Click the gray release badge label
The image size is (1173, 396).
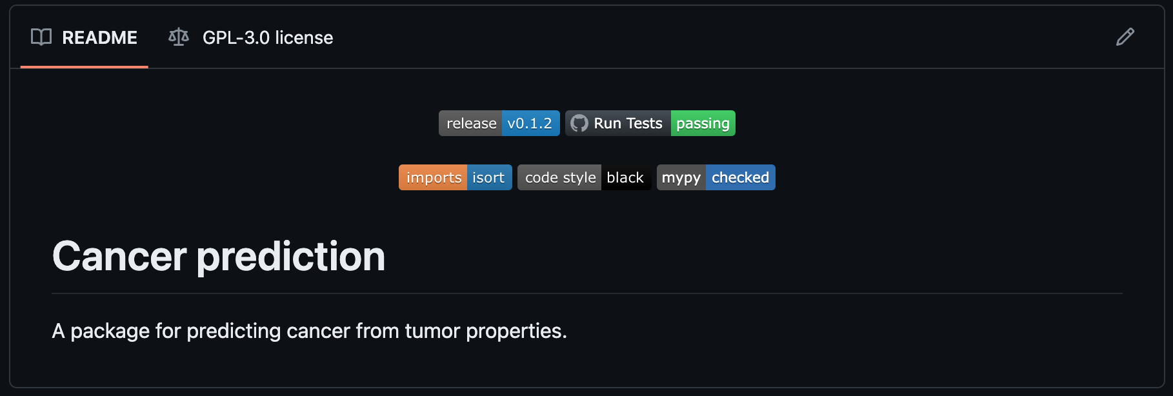[471, 123]
